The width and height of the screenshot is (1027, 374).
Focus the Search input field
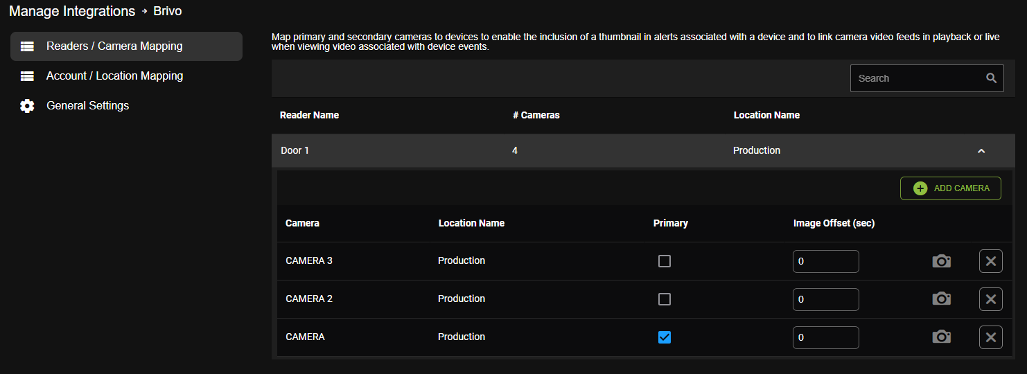(x=927, y=78)
